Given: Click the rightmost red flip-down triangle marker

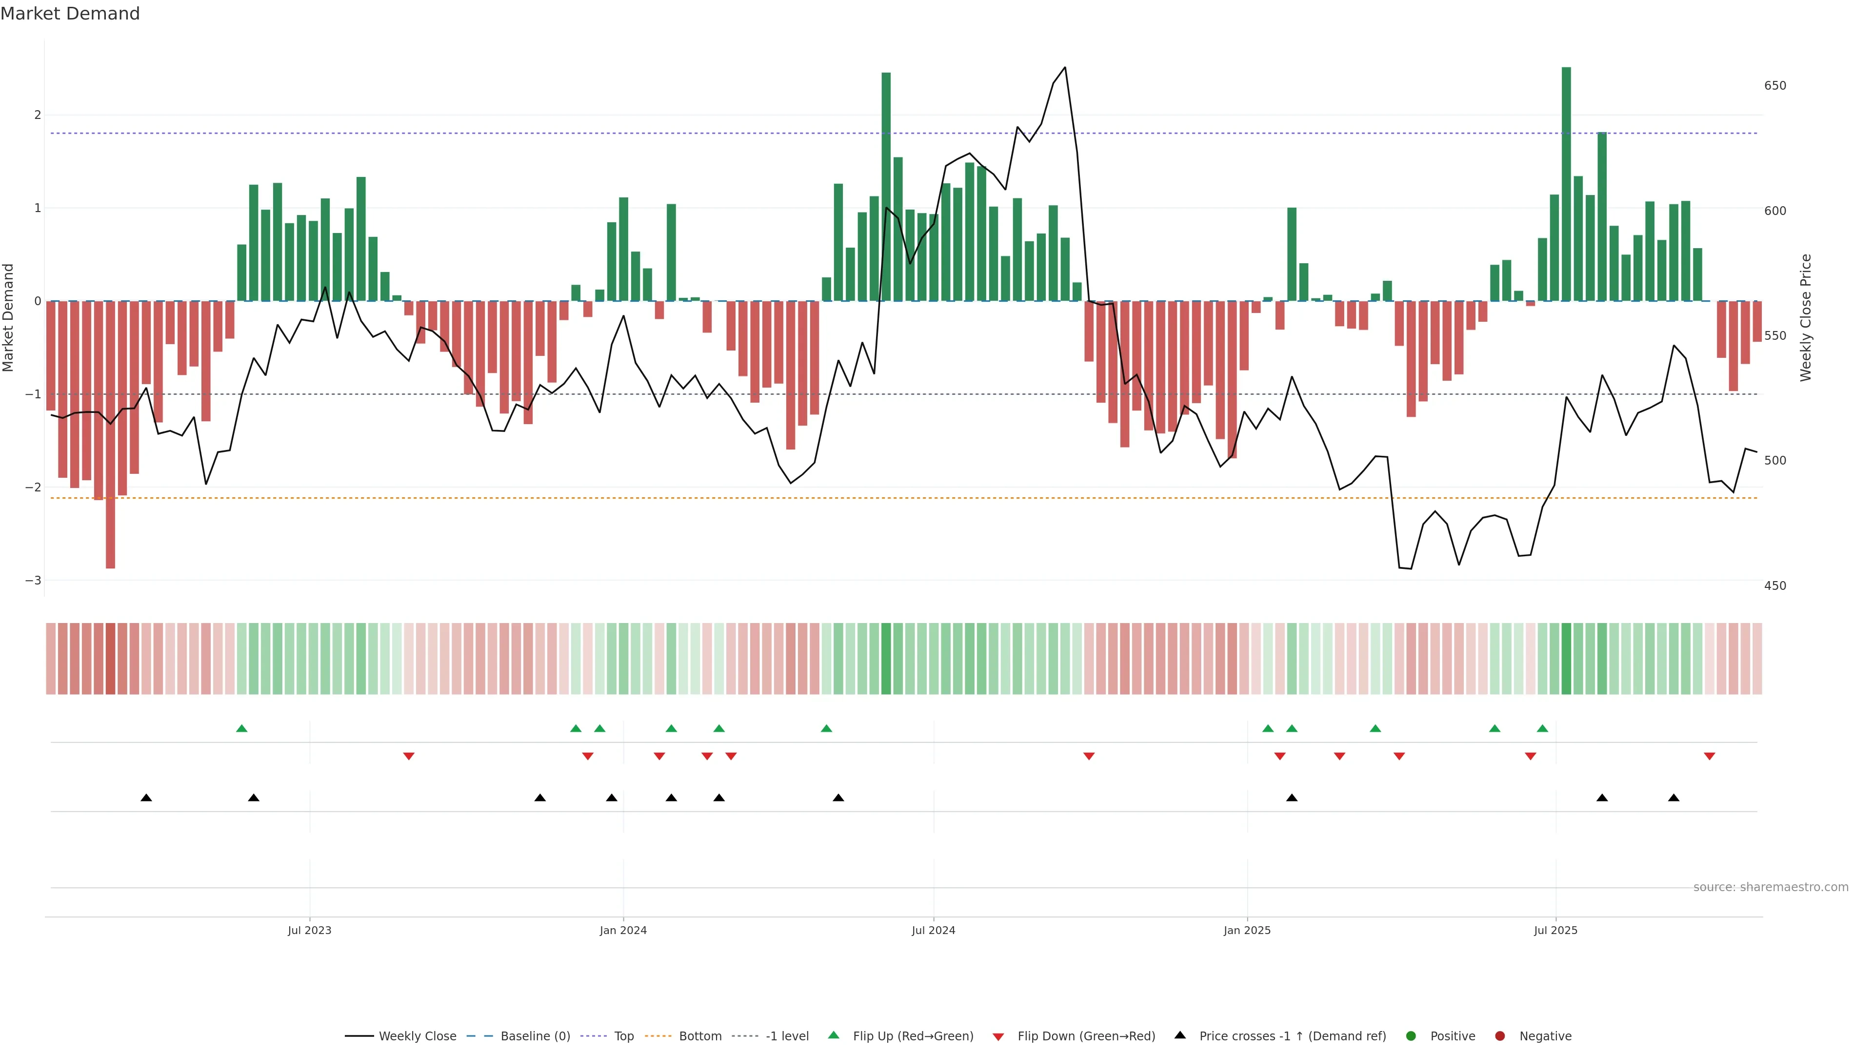Looking at the screenshot, I should (1710, 757).
